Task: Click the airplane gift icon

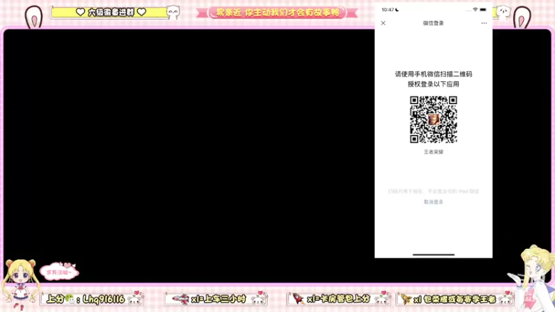Action: pos(181,300)
